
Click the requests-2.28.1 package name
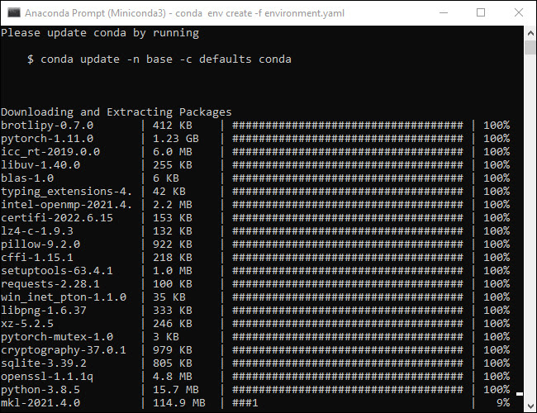click(50, 284)
